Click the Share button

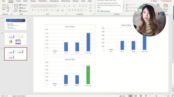154,1
